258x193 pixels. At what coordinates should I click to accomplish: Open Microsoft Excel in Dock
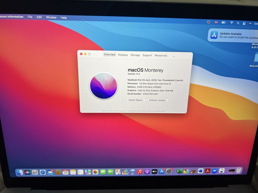[x=179, y=171]
